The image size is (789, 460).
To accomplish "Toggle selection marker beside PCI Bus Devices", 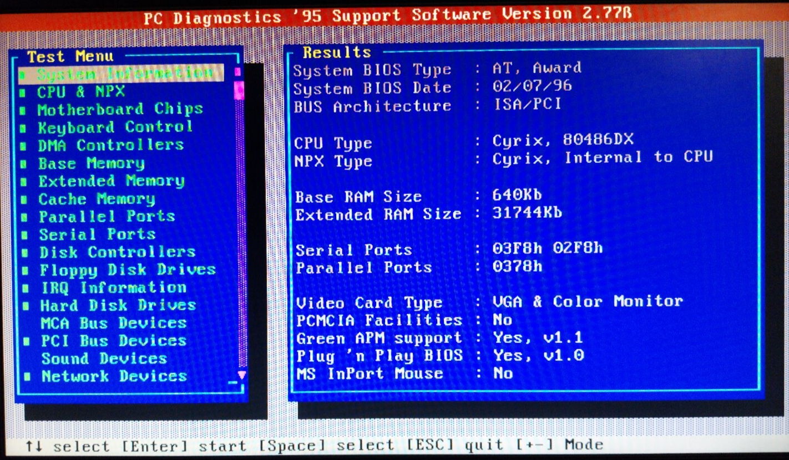I will [26, 342].
